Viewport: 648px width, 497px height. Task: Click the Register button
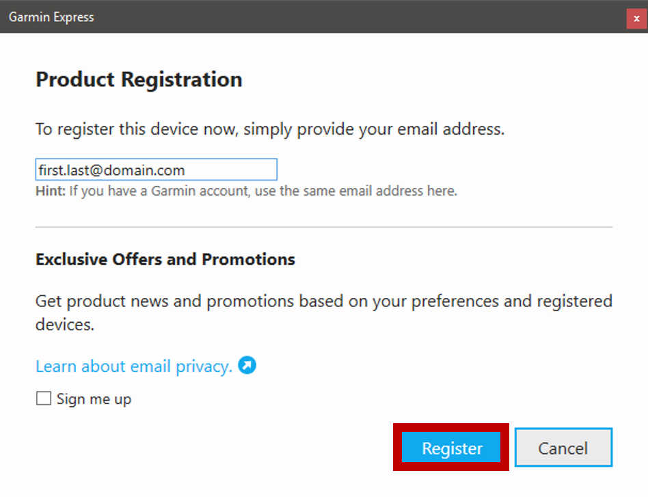451,448
